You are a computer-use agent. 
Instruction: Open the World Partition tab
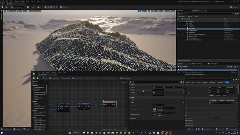click(x=213, y=64)
